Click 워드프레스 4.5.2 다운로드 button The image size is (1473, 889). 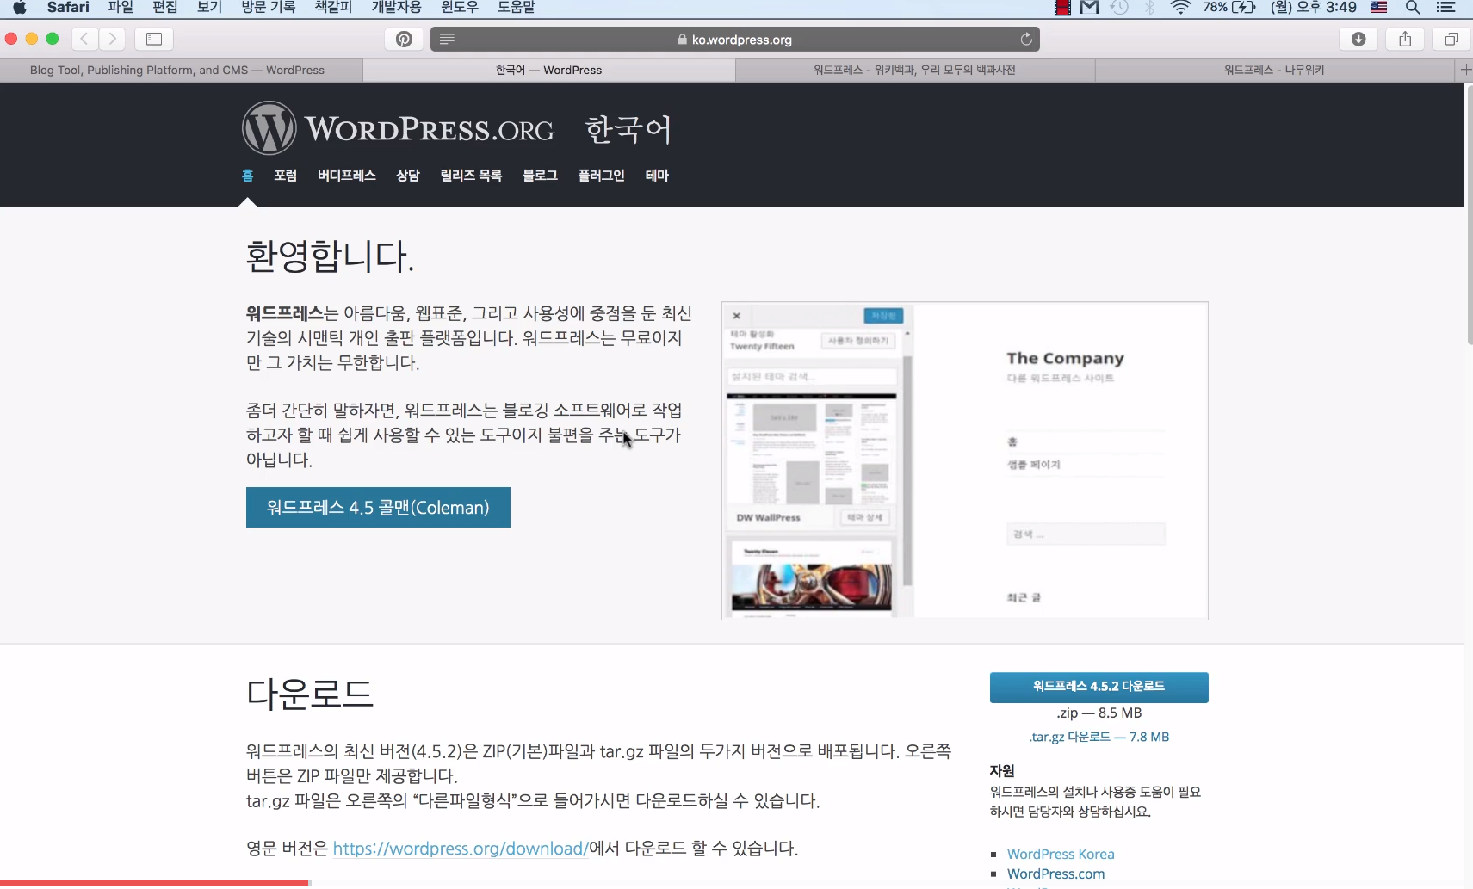click(1099, 687)
